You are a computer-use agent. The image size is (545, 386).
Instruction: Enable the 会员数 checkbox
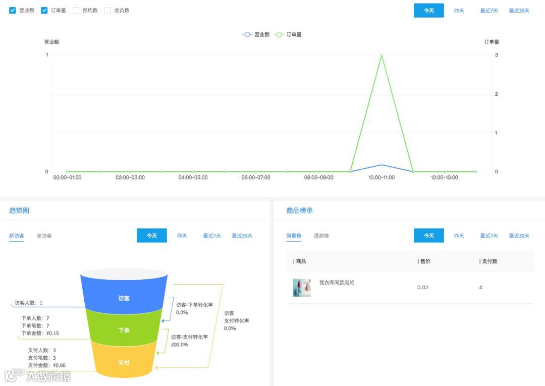[x=108, y=11]
